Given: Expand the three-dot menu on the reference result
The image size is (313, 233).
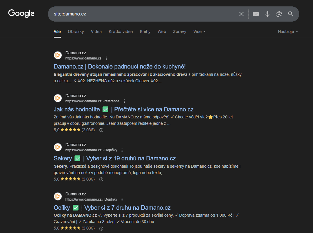Looking at the screenshot, I should (x=124, y=101).
